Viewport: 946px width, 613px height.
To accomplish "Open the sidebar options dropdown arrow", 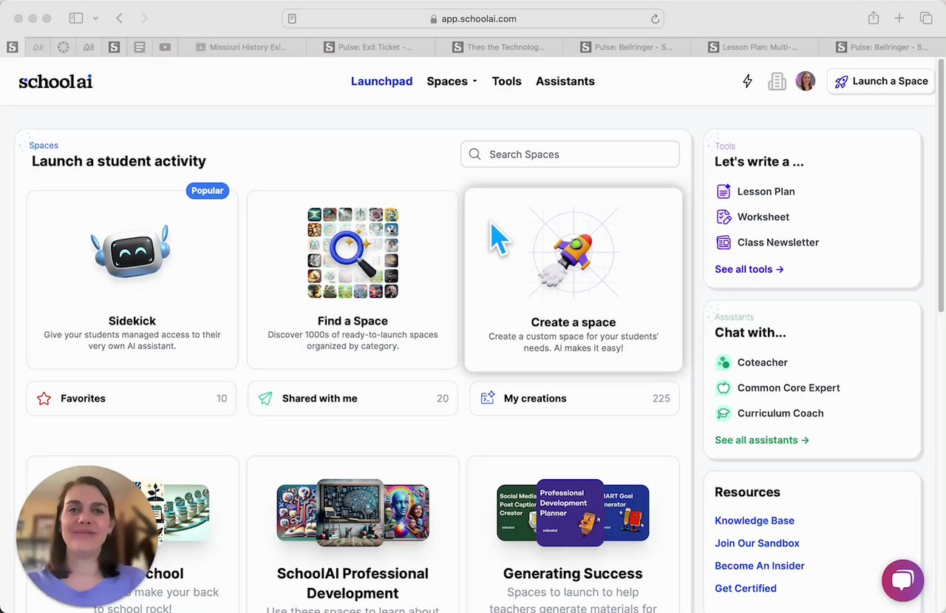I will [x=95, y=18].
